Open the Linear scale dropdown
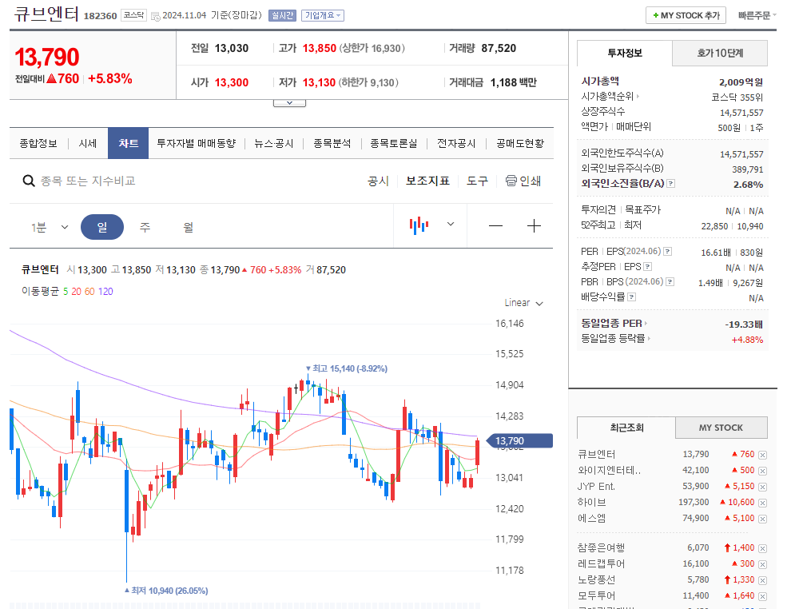795x609 pixels. [524, 303]
